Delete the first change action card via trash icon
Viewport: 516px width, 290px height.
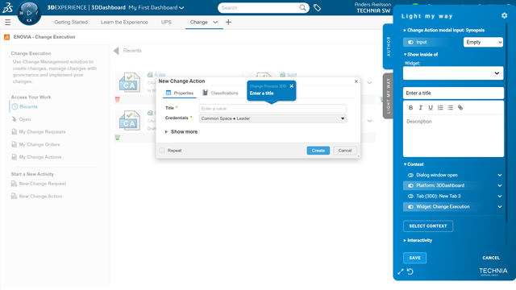(118, 99)
